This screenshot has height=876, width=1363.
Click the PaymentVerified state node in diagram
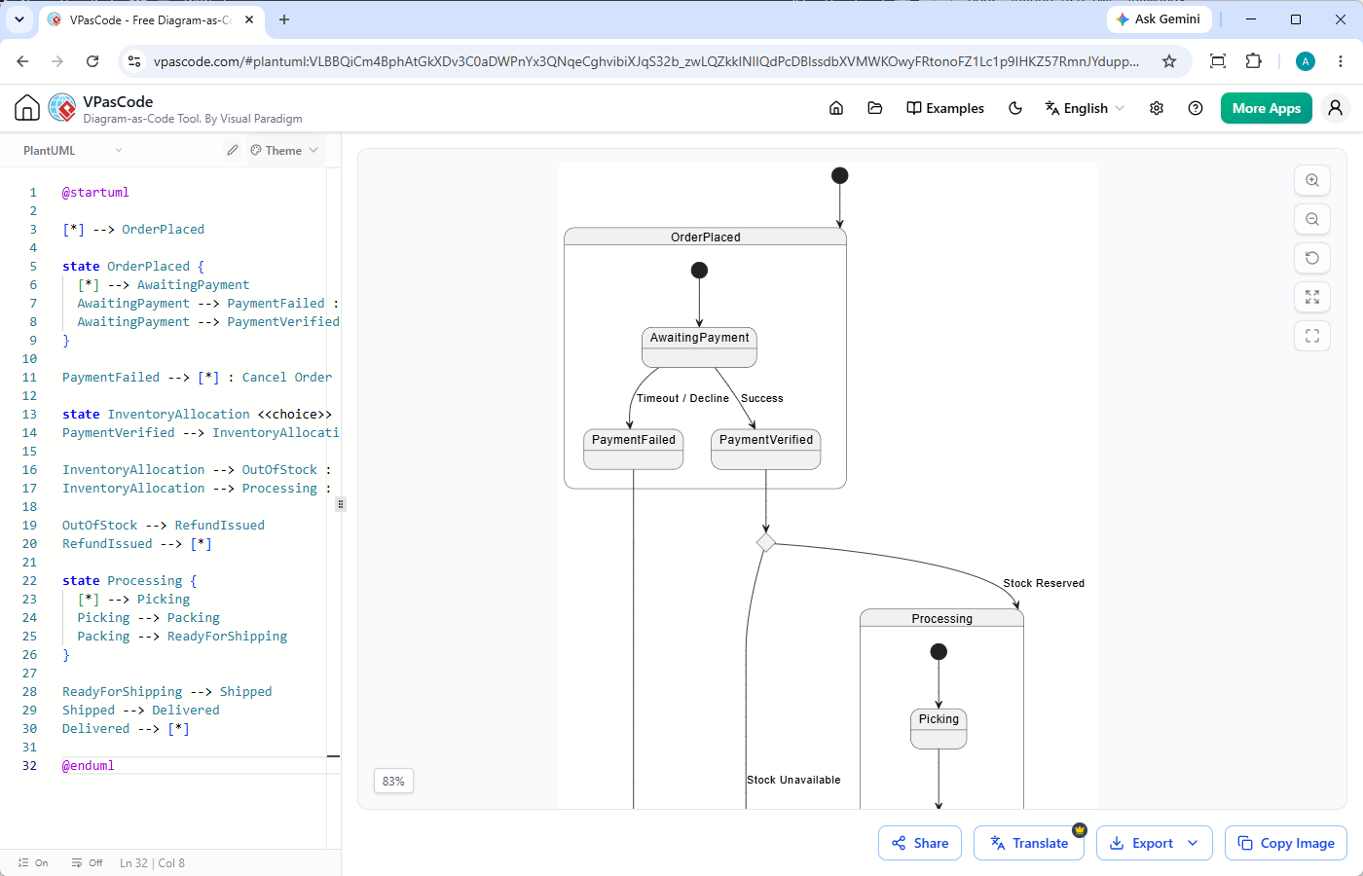pos(766,449)
